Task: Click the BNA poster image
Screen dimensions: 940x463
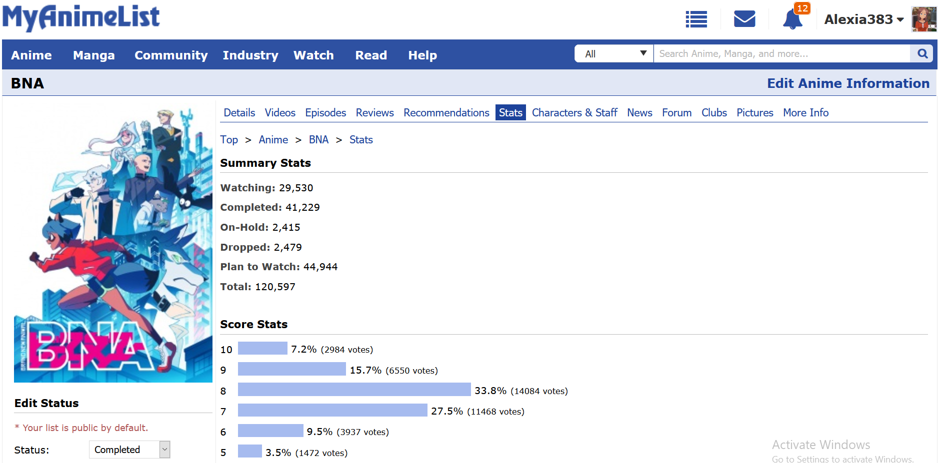Action: tap(113, 243)
